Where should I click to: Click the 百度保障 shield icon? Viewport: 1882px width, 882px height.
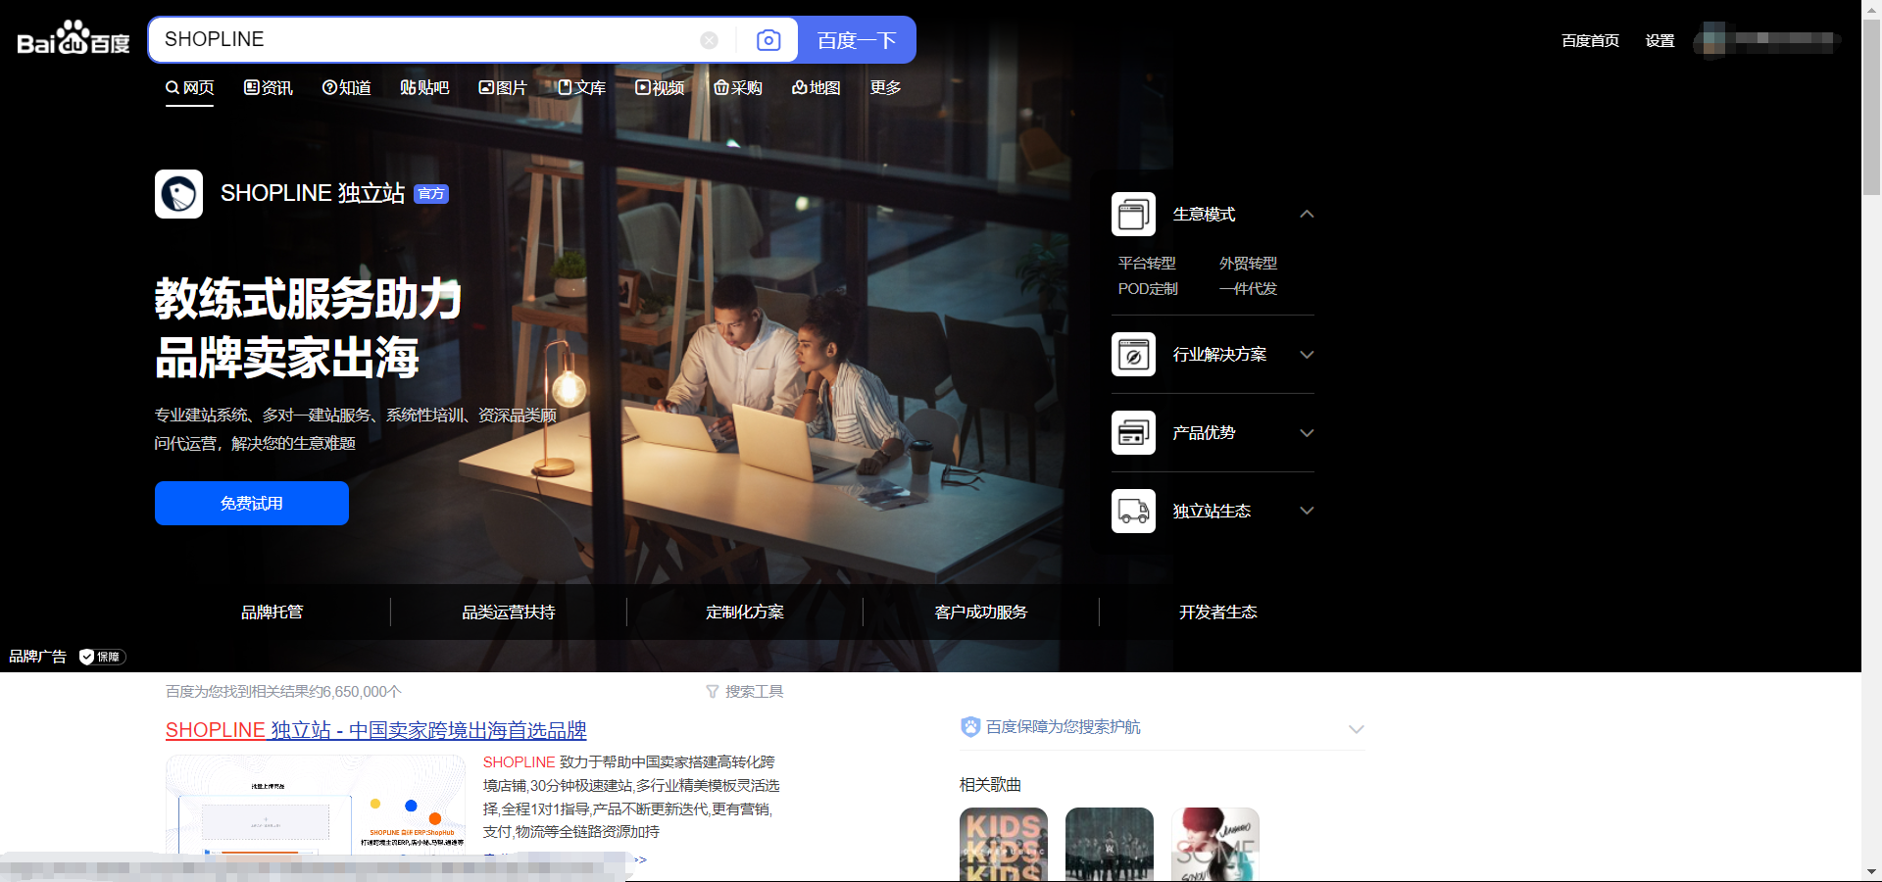point(970,727)
